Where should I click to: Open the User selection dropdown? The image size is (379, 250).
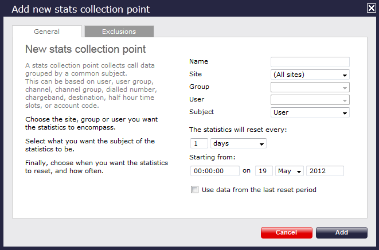[310, 100]
